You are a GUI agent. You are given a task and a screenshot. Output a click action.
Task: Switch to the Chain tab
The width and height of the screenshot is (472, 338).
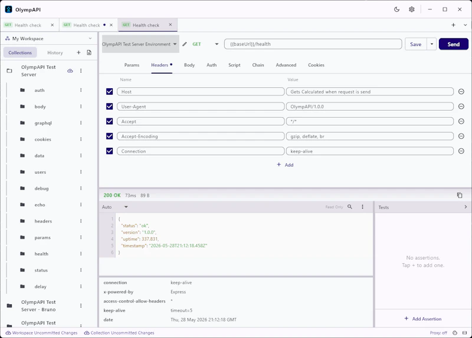point(258,65)
